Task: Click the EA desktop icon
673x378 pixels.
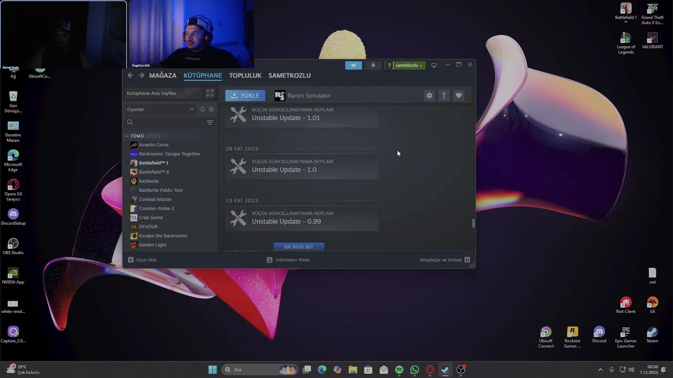Action: [652, 306]
